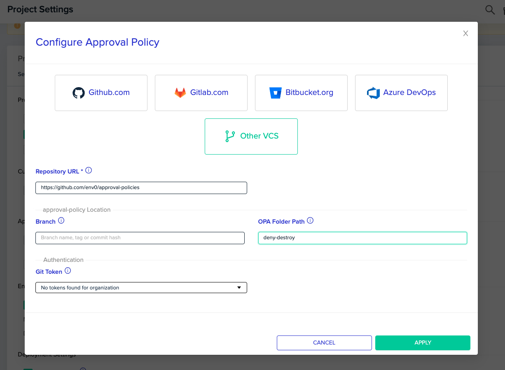505x370 pixels.
Task: Select the Other VCS option
Action: click(x=251, y=136)
